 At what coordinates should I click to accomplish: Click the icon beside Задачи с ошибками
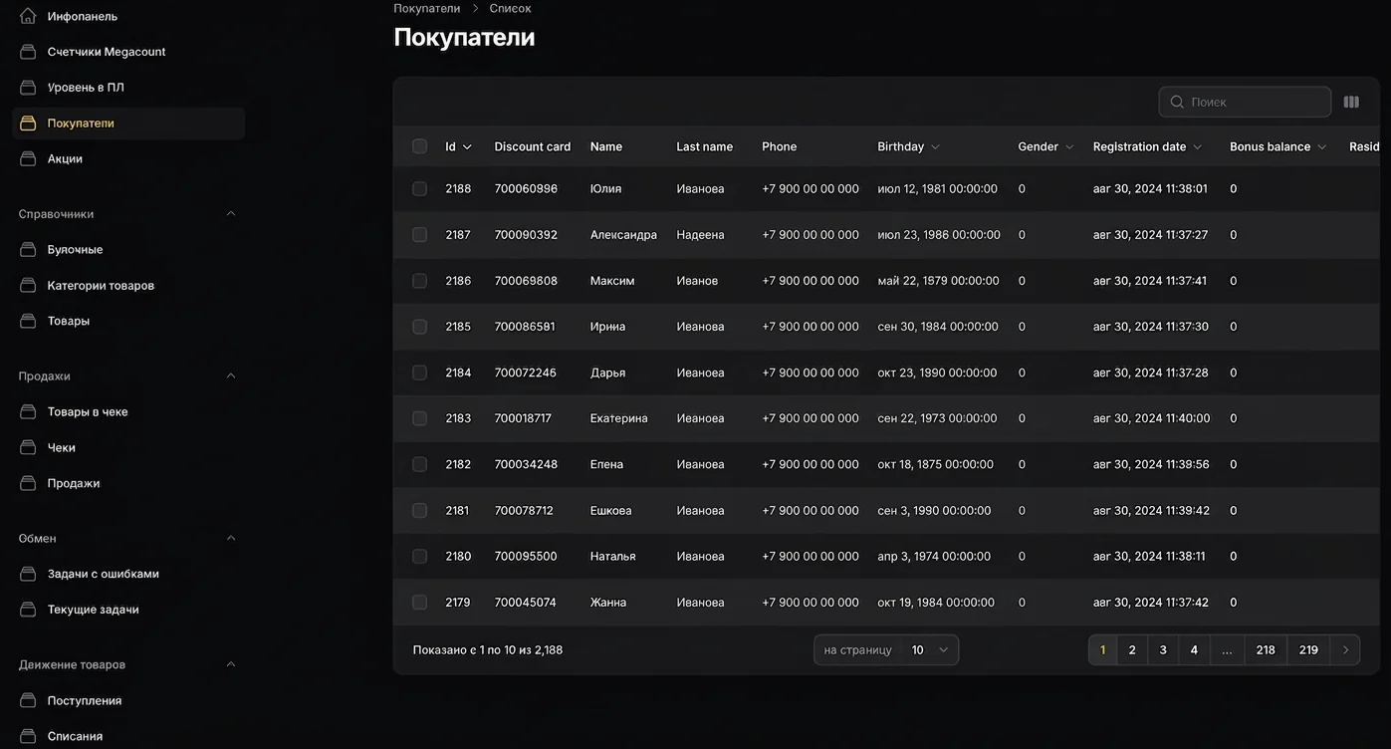[28, 574]
